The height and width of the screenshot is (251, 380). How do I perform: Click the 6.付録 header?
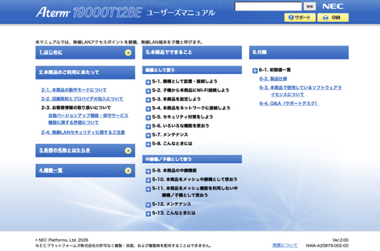click(x=298, y=52)
